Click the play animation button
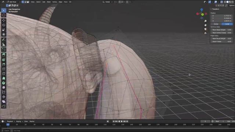 click(x=122, y=121)
